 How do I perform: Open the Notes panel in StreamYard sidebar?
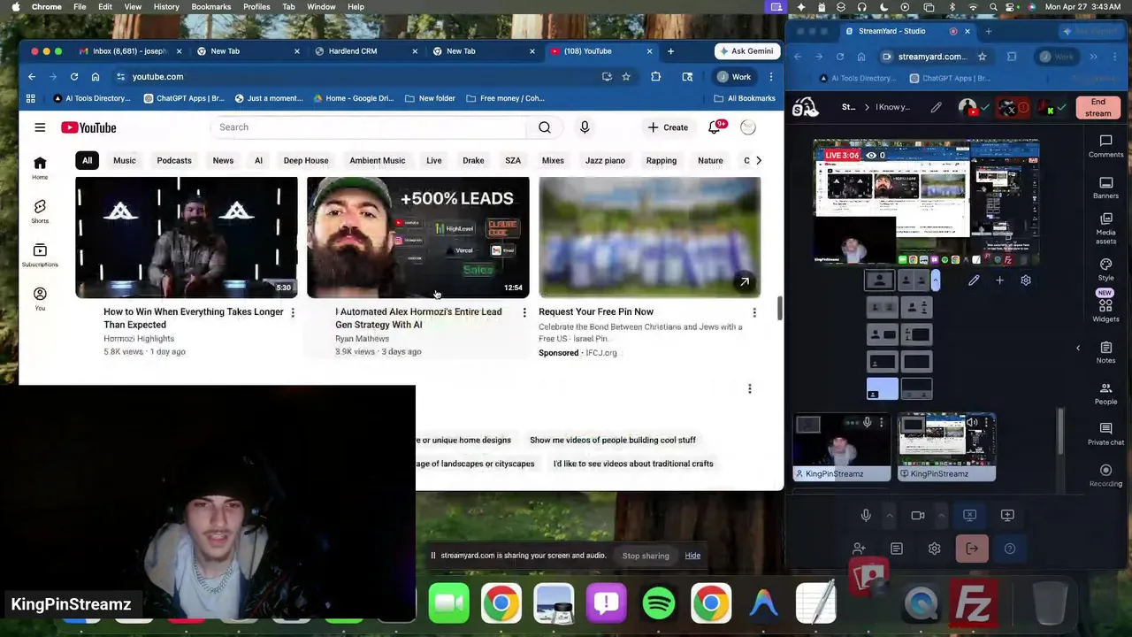[x=1105, y=352]
